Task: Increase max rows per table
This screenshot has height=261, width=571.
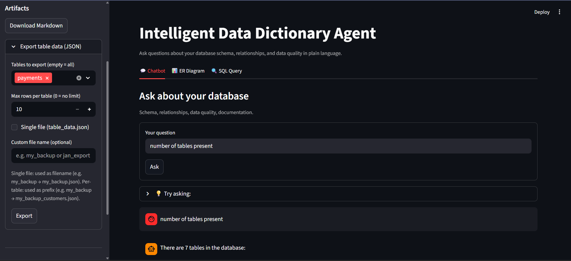Action: [x=89, y=109]
